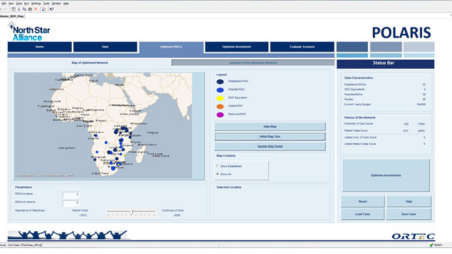The image size is (452, 254).
Task: Click the Save Case button
Action: (x=409, y=214)
